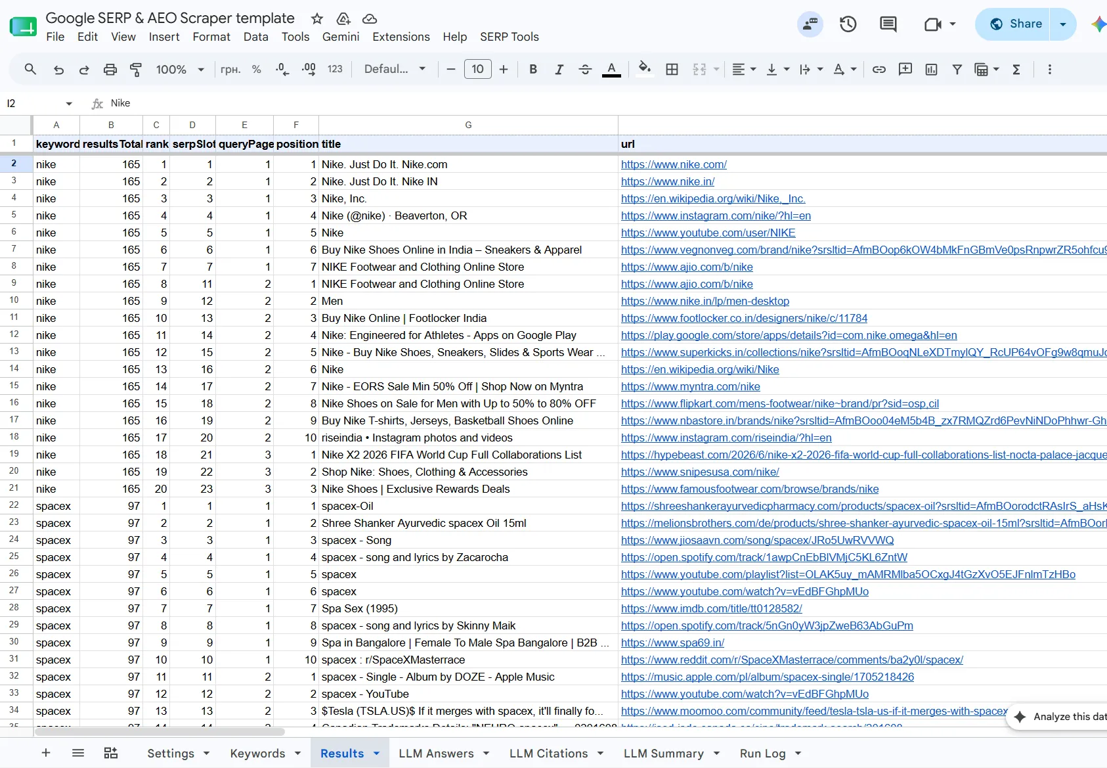1107x768 pixels.
Task: Switch to the Run Log sheet tab
Action: [x=762, y=753]
